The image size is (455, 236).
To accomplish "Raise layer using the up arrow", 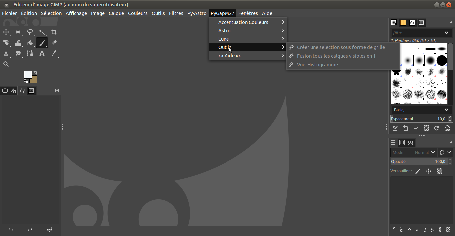I will (x=409, y=230).
